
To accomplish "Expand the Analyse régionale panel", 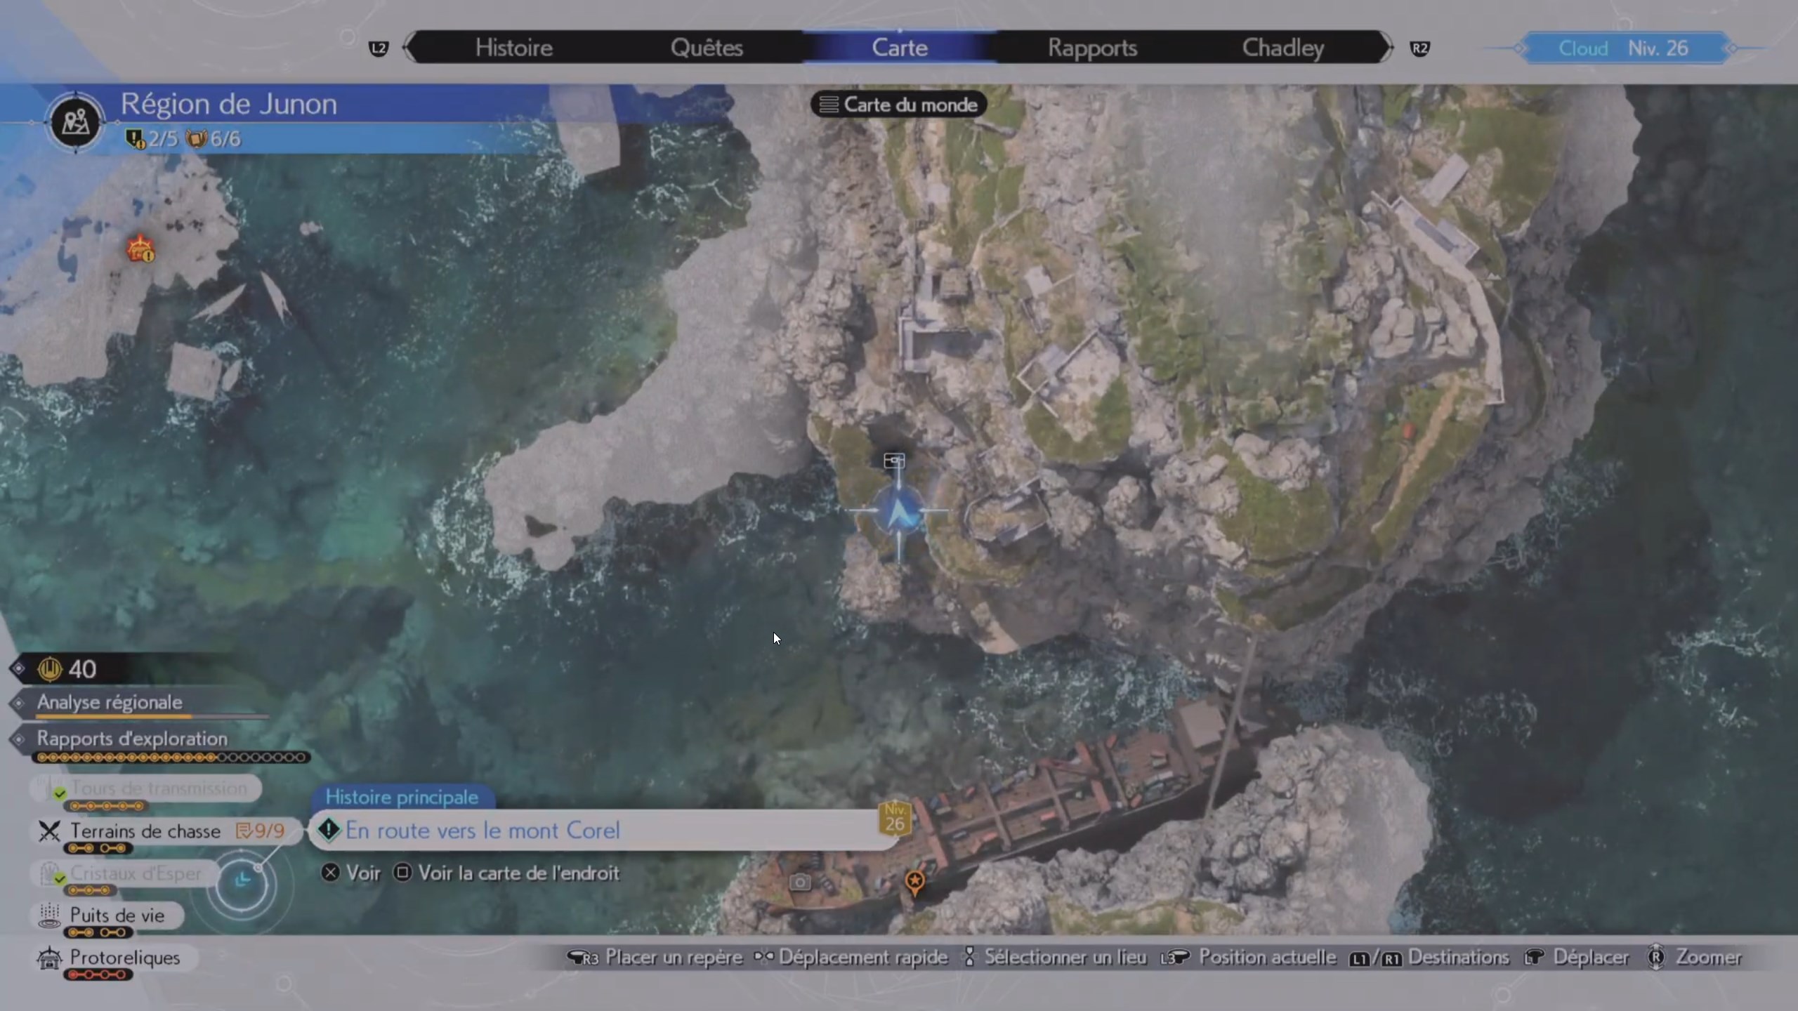I will click(110, 702).
